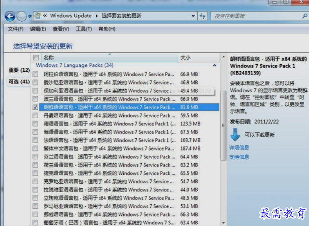Check the 德语语言包 checkbox
The height and width of the screenshot is (226, 309).
point(35,123)
